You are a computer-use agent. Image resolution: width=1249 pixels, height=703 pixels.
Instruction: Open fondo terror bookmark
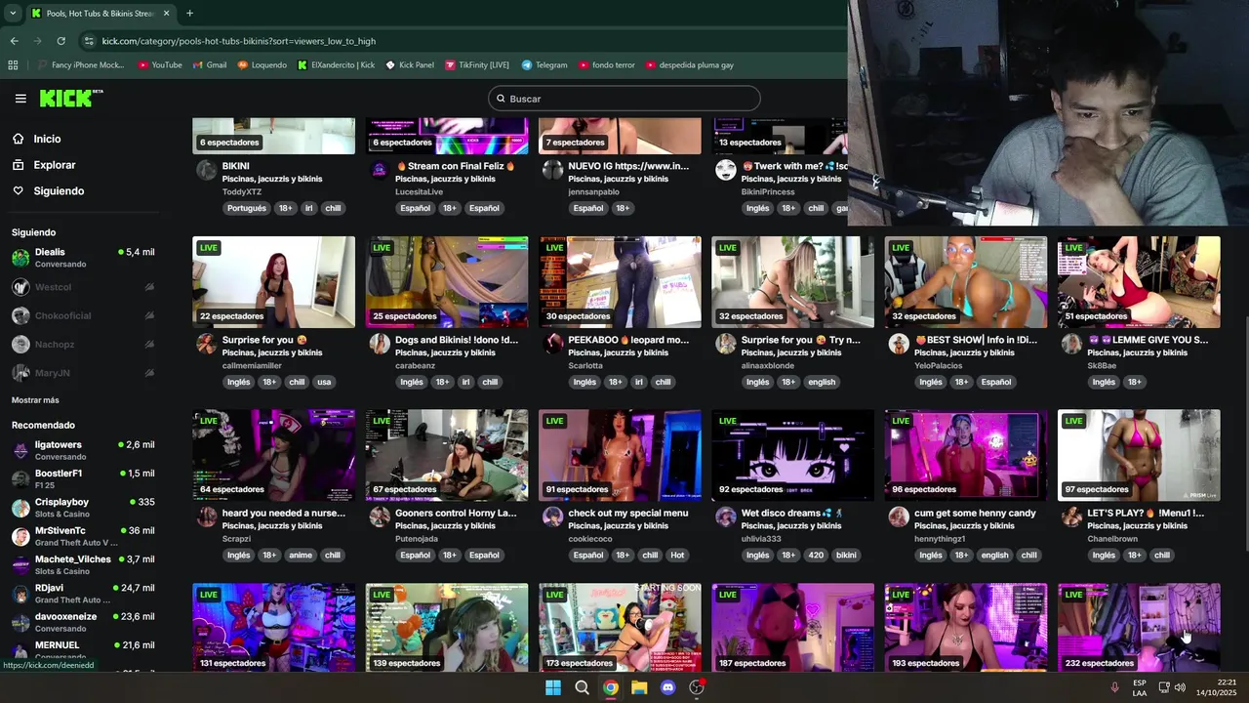coord(606,65)
